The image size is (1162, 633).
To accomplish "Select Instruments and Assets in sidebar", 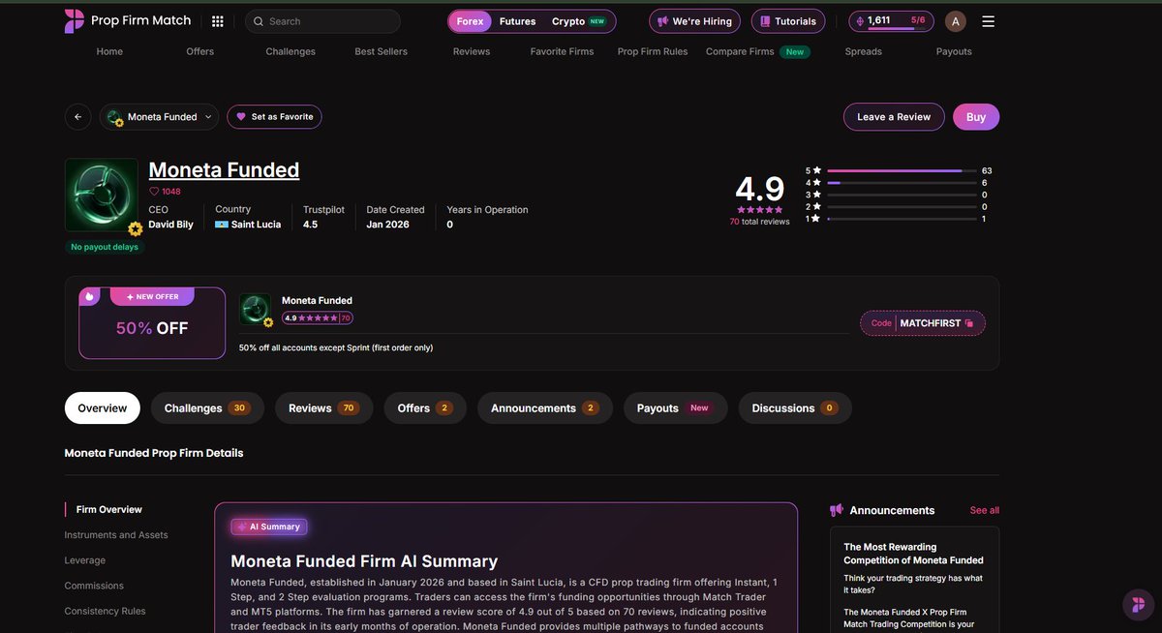I will pos(116,535).
